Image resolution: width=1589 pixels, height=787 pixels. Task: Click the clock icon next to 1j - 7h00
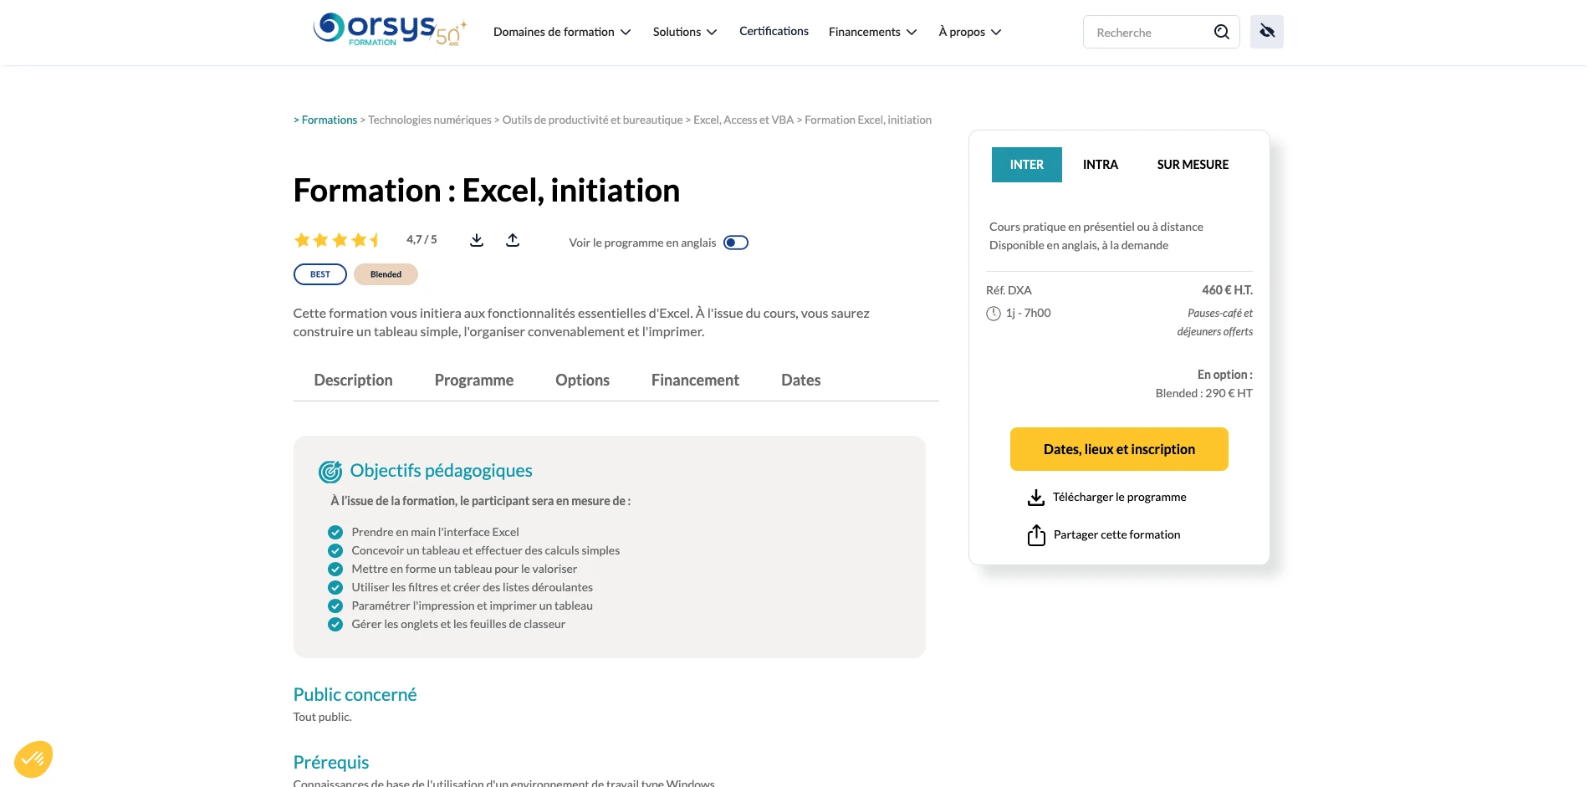[x=994, y=314]
